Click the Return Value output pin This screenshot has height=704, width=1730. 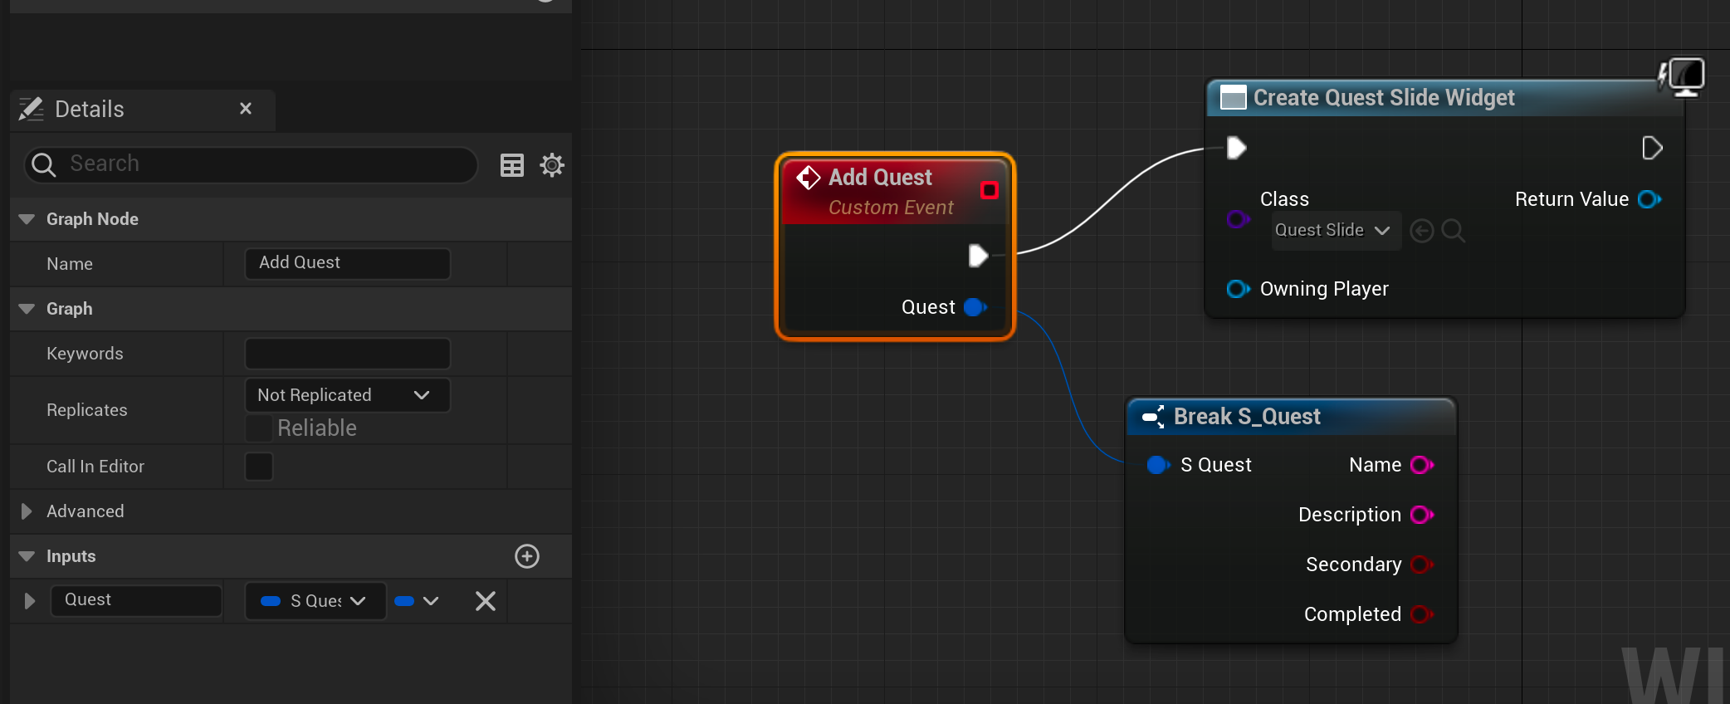(x=1649, y=199)
